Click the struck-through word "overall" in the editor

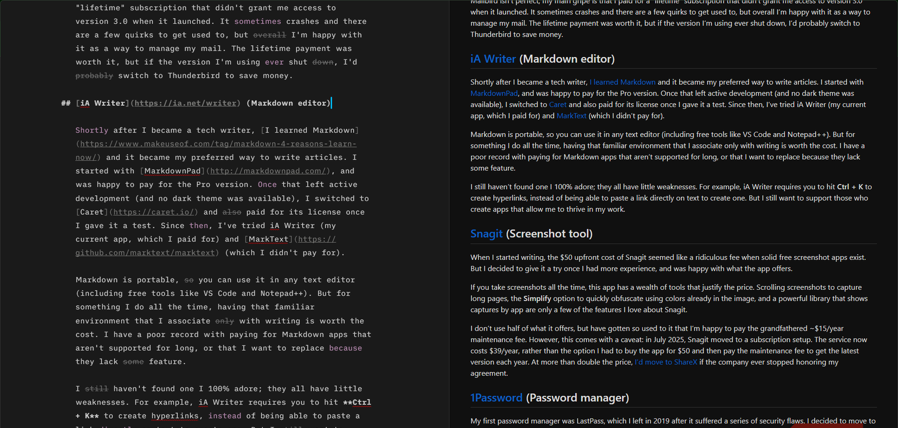[269, 35]
